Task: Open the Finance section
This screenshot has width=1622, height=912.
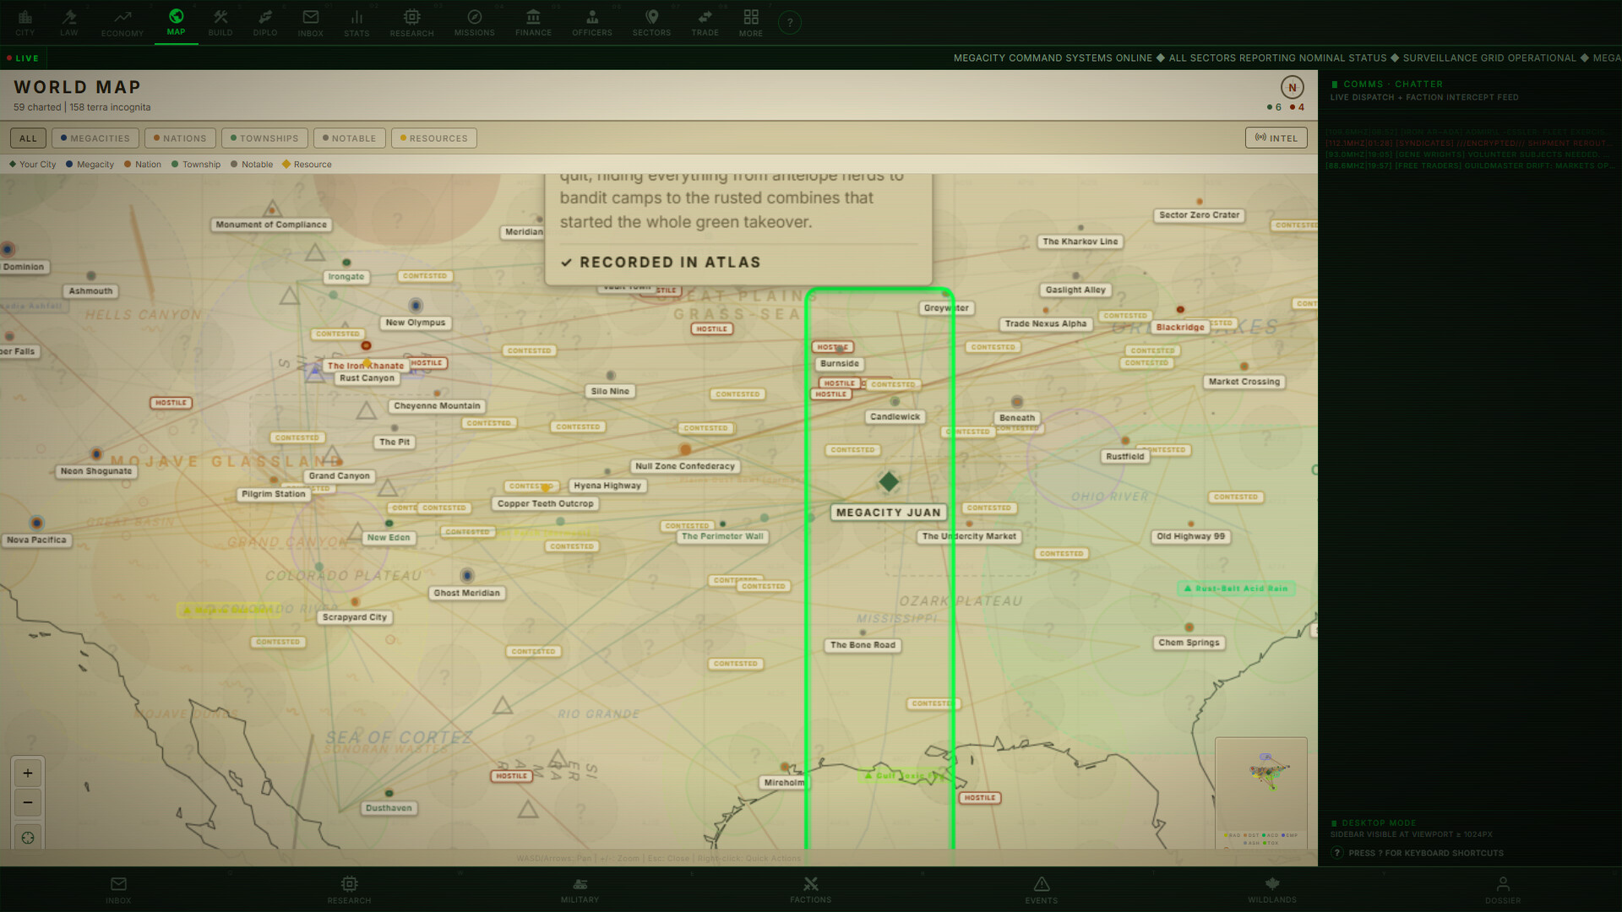Action: click(533, 23)
